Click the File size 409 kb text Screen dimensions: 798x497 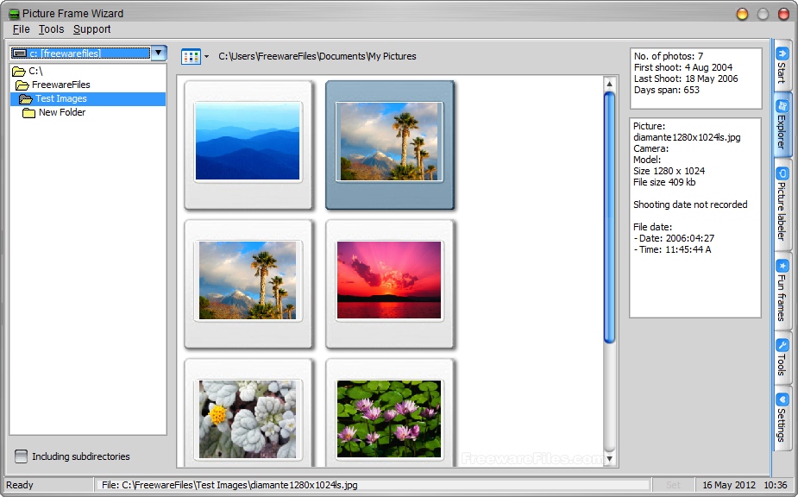coord(664,182)
